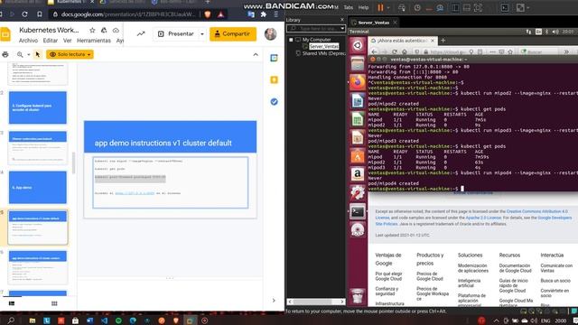The image size is (578, 325).
Task: Click VMware snapshot clock icon
Action: [417, 8]
